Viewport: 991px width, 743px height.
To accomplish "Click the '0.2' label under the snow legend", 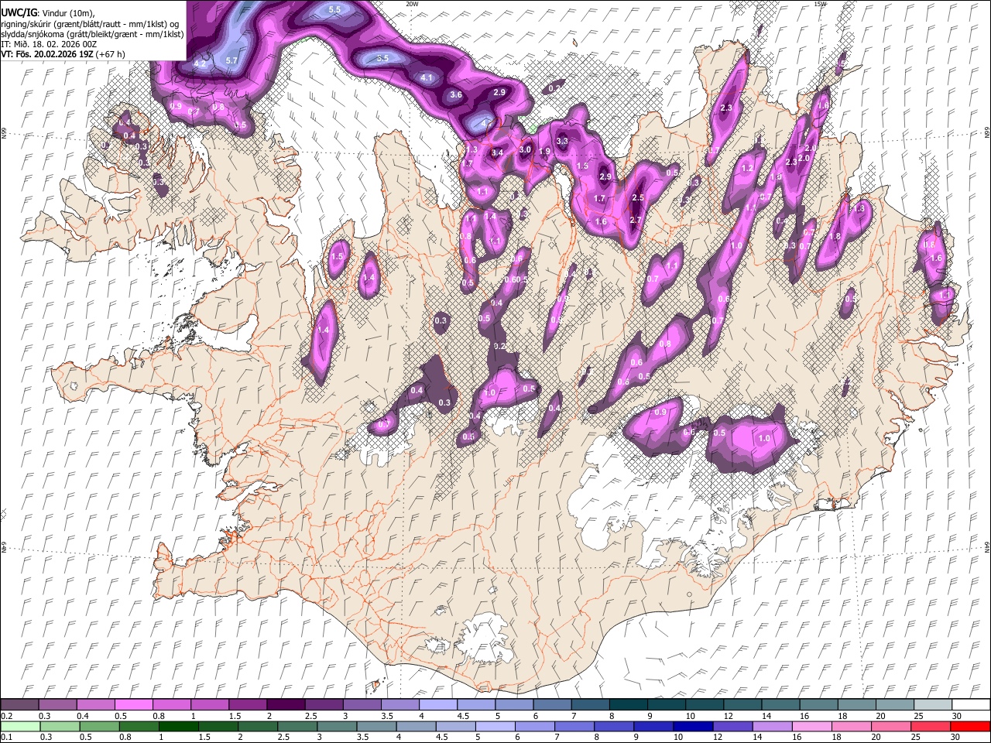I will tap(6, 716).
